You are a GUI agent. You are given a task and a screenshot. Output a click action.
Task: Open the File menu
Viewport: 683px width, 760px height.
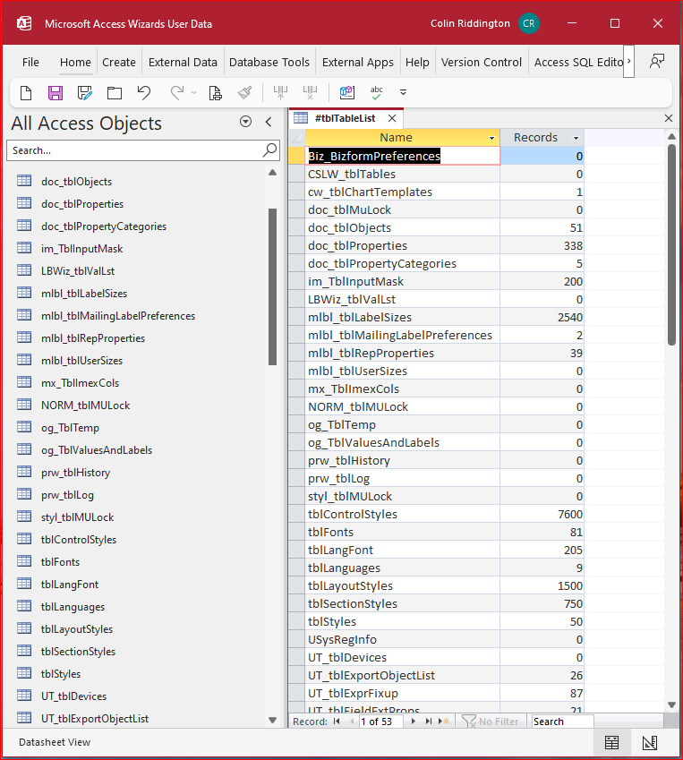click(x=30, y=62)
